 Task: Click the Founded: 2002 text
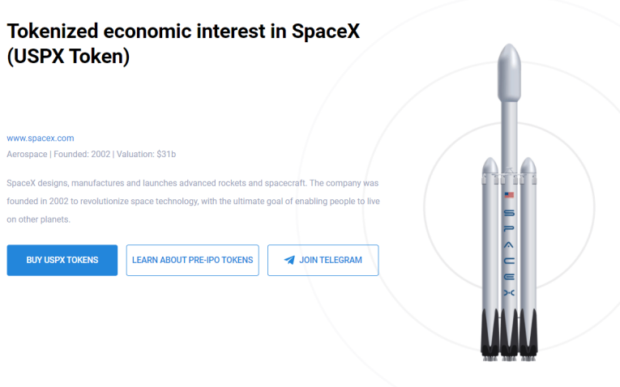[82, 155]
